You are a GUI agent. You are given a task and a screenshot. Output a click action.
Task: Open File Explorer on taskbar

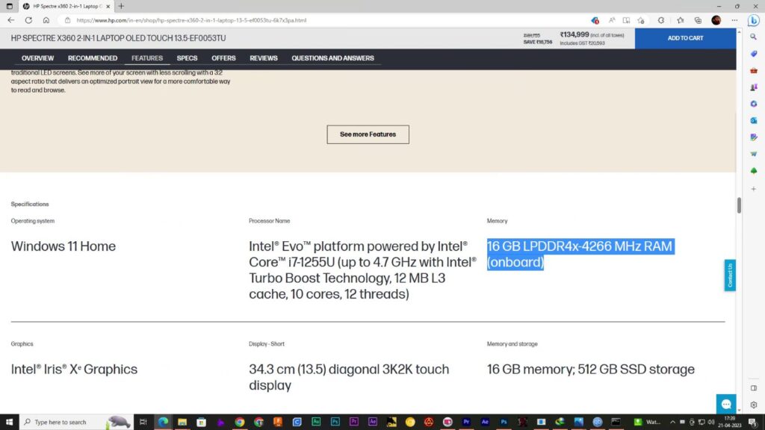(x=182, y=422)
